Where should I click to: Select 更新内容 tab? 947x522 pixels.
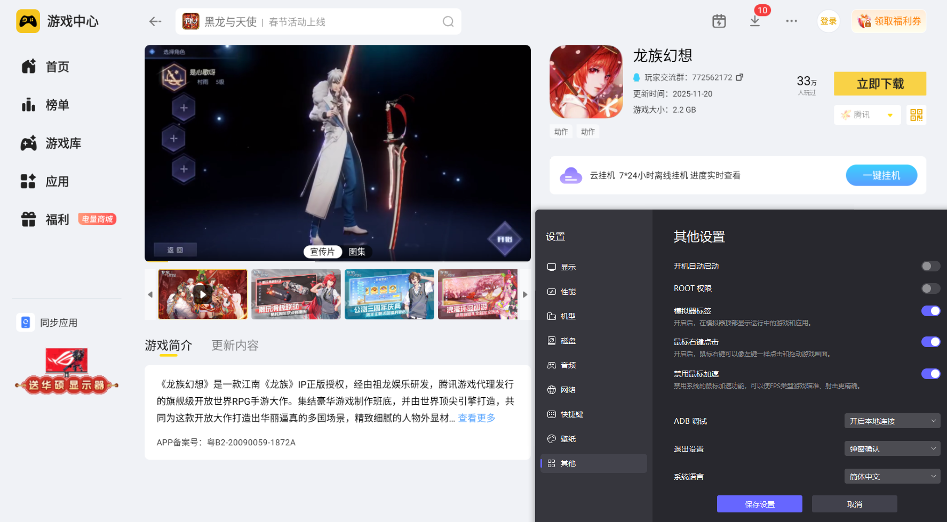pyautogui.click(x=235, y=346)
